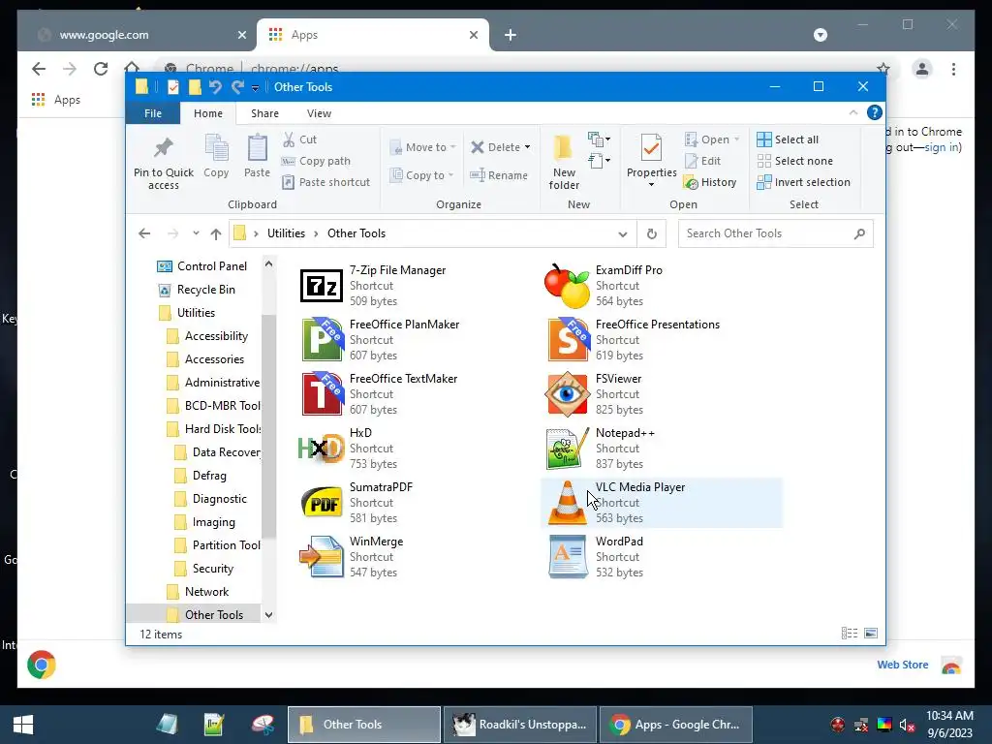Image resolution: width=992 pixels, height=744 pixels.
Task: Select the FSViewer eye icon
Action: pos(567,394)
